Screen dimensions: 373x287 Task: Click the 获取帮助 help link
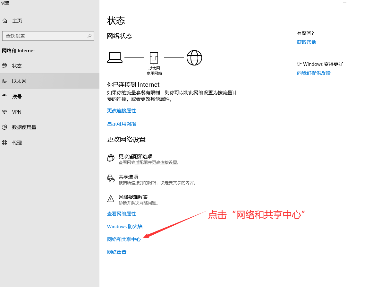[x=306, y=42]
